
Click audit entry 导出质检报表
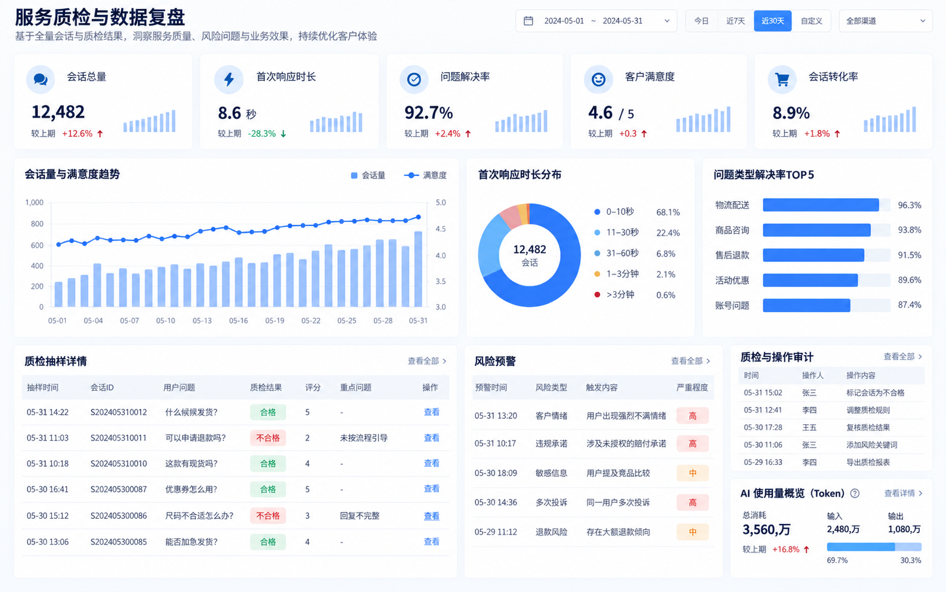pos(868,462)
